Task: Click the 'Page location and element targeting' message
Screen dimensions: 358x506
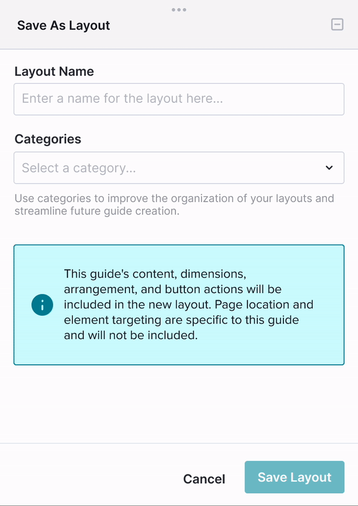Action: tap(189, 320)
